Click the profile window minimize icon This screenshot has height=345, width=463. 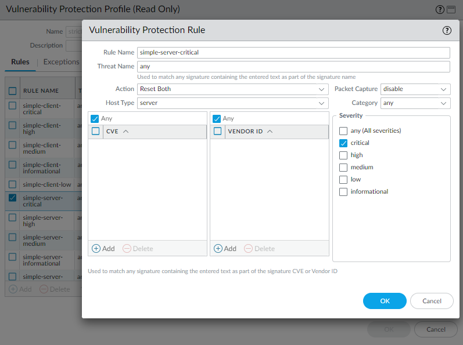coord(451,10)
